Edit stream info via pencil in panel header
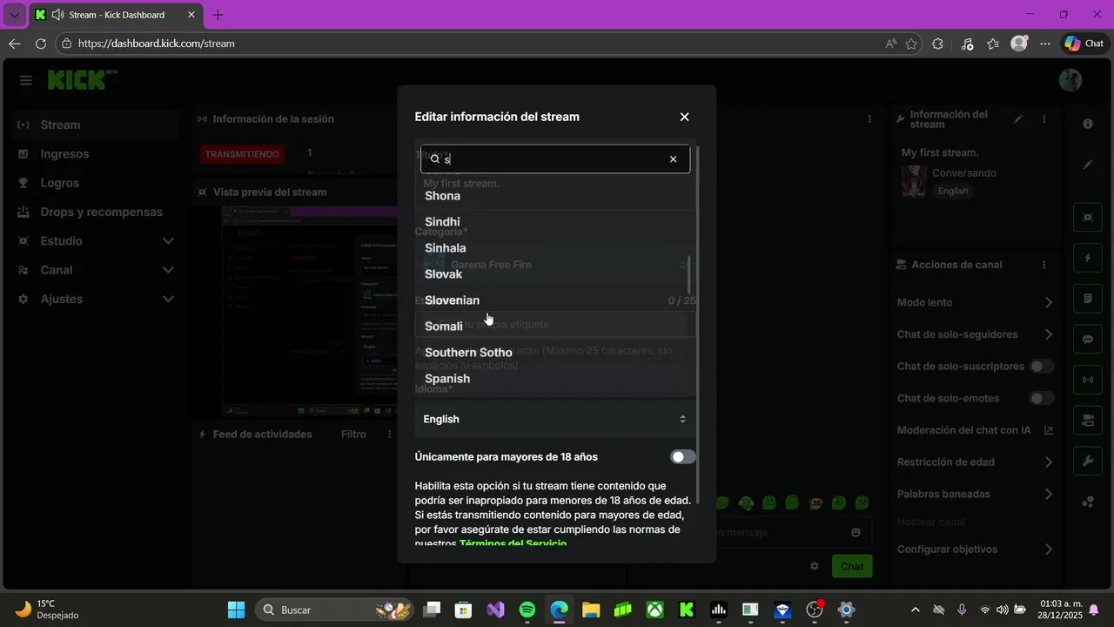Image resolution: width=1114 pixels, height=627 pixels. (x=1018, y=119)
